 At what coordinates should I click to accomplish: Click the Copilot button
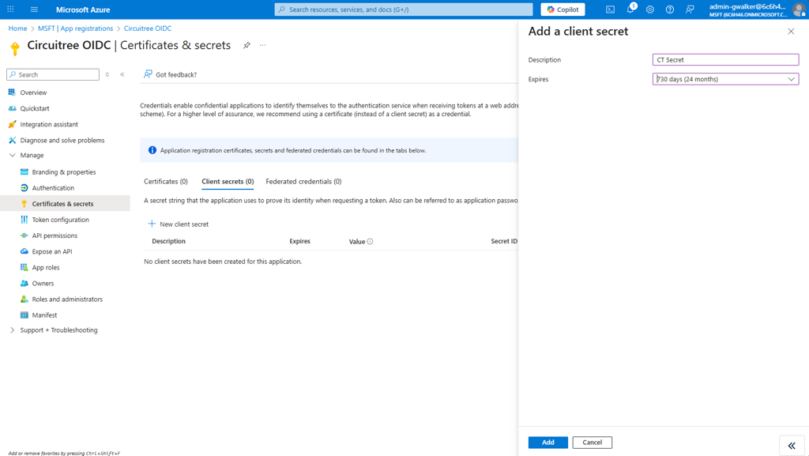tap(563, 9)
